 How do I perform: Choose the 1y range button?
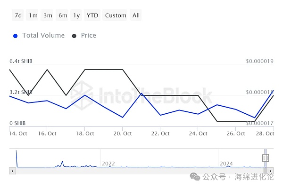click(76, 16)
